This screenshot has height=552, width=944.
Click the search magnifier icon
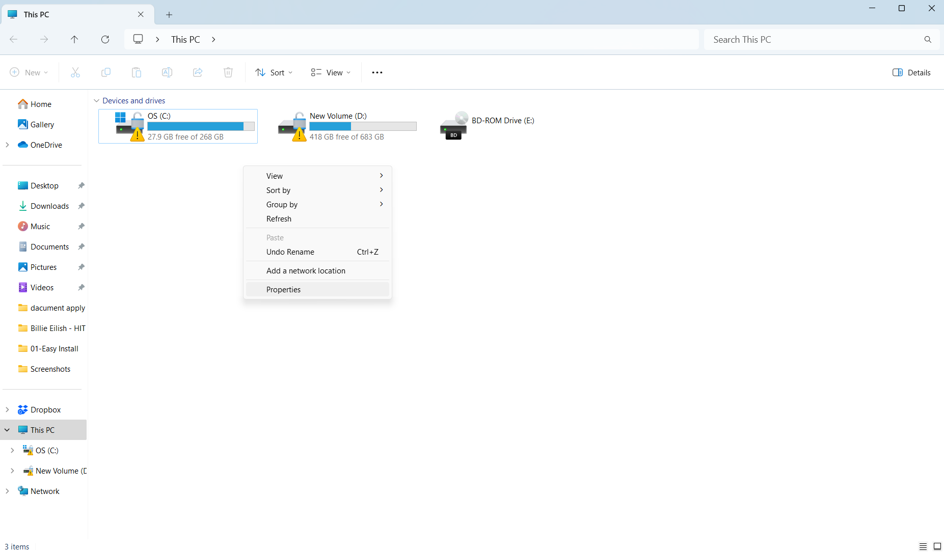tap(928, 39)
